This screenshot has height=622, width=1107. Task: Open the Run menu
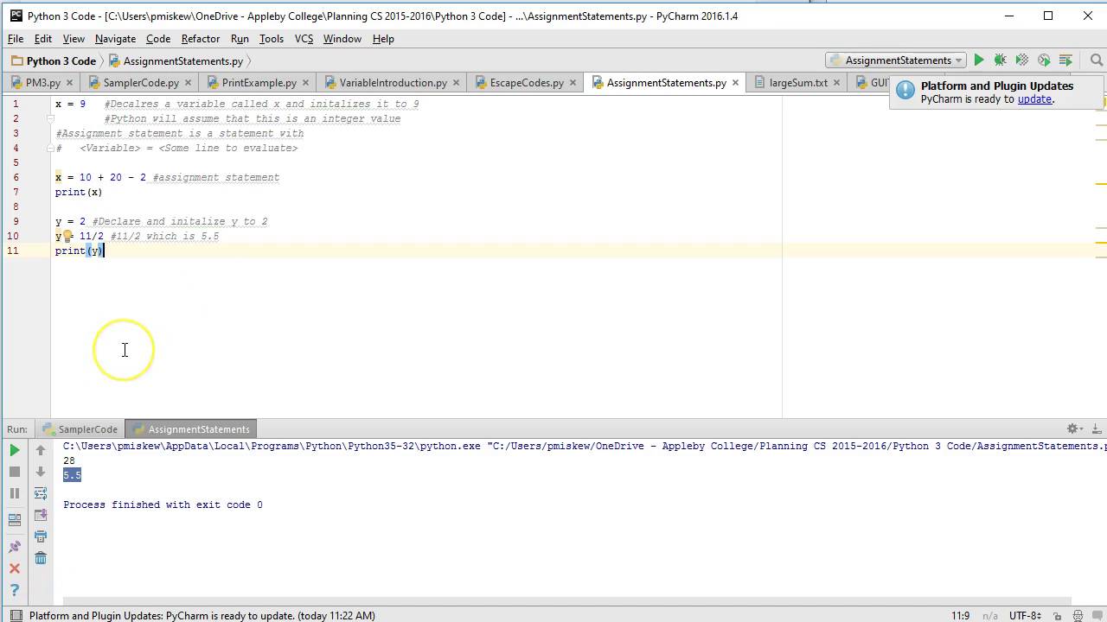(240, 39)
